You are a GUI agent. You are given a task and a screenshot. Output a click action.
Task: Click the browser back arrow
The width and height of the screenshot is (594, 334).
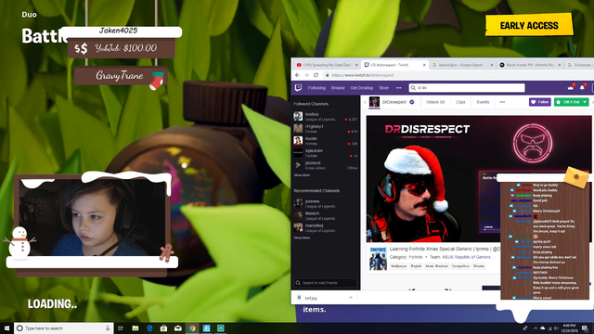click(x=297, y=75)
